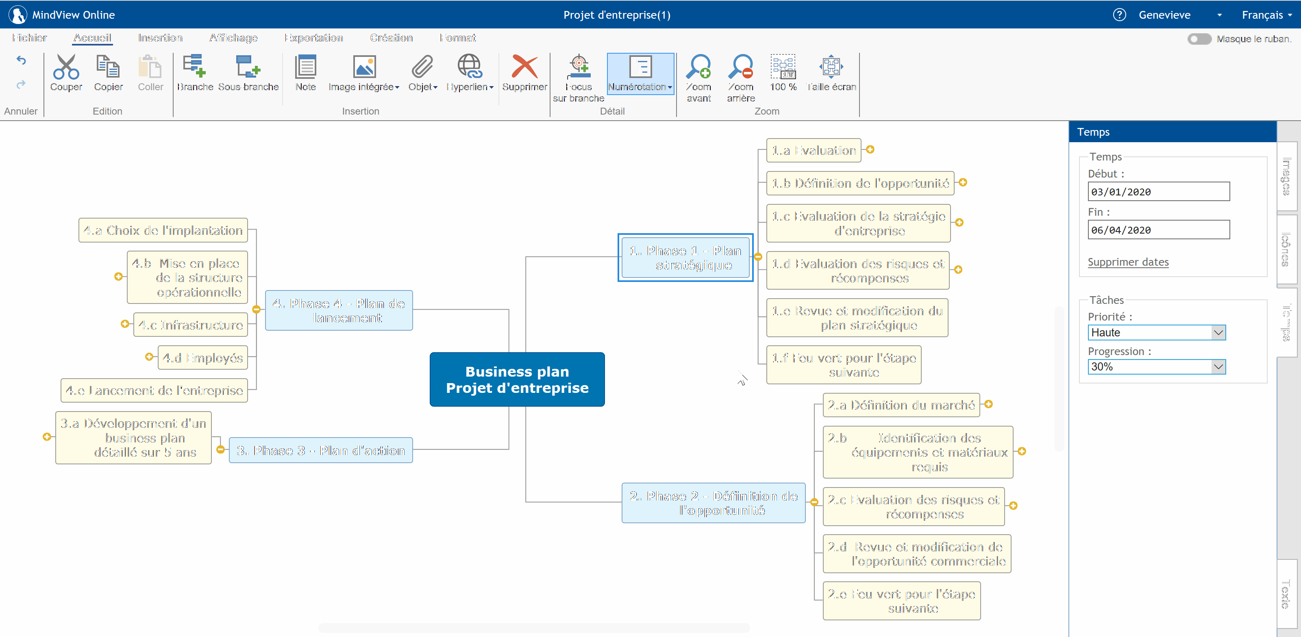Open the help question mark icon
Screen dimensions: 1301x637
click(x=1119, y=15)
